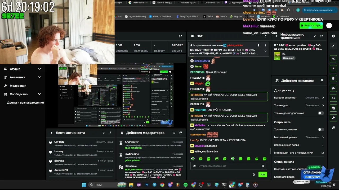
Task: Pop out the Лента активности panel
Action: coord(110,133)
